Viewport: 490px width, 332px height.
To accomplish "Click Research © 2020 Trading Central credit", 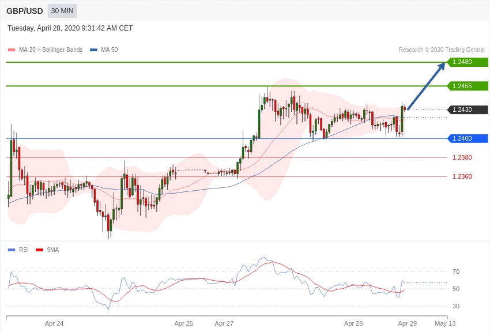I will [x=442, y=50].
